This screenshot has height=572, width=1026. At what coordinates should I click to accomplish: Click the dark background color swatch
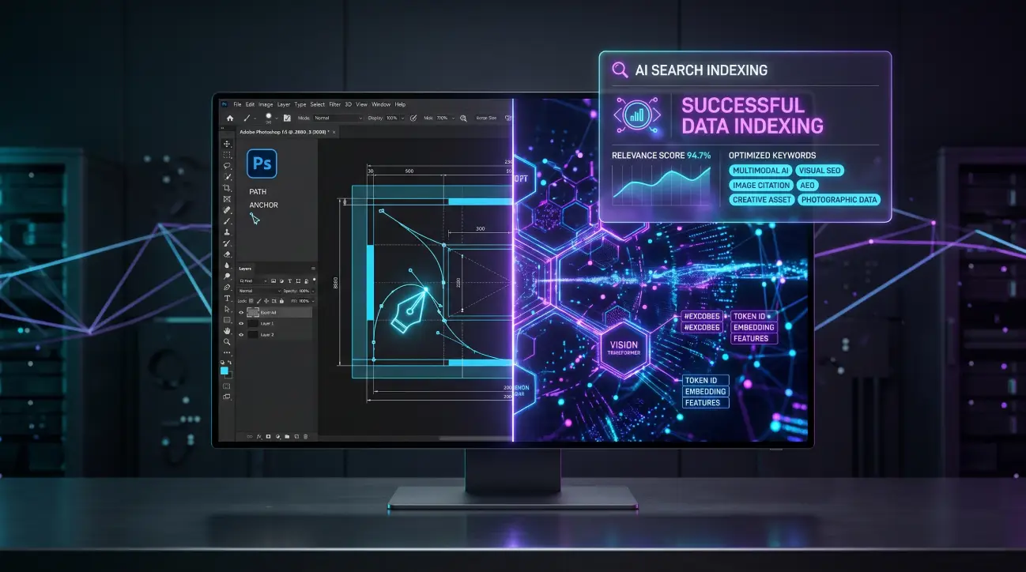click(229, 375)
